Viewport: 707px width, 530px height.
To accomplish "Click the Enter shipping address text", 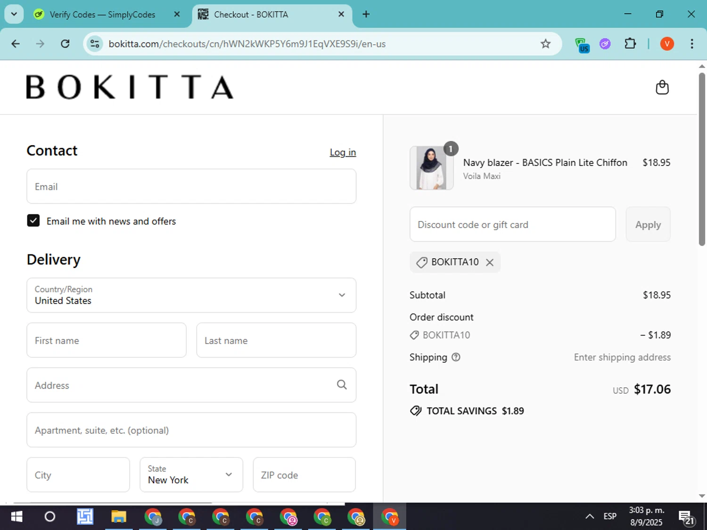I will (622, 357).
